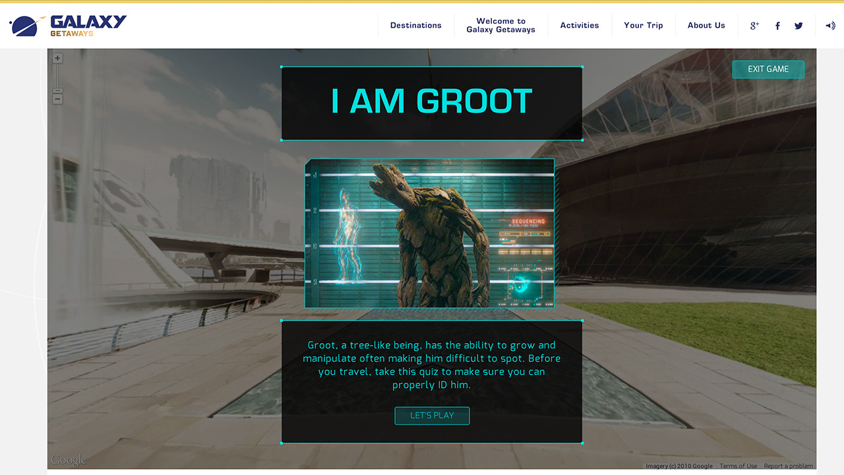Open the Google Plus social icon

tap(754, 26)
